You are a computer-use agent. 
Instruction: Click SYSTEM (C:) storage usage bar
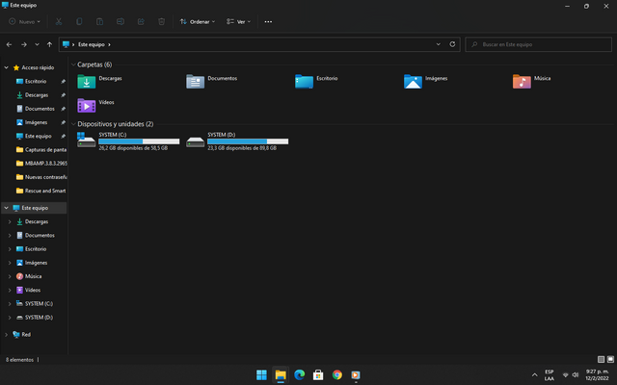coord(139,141)
